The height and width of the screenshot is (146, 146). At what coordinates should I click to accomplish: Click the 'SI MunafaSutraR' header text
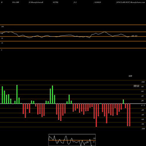36,2
